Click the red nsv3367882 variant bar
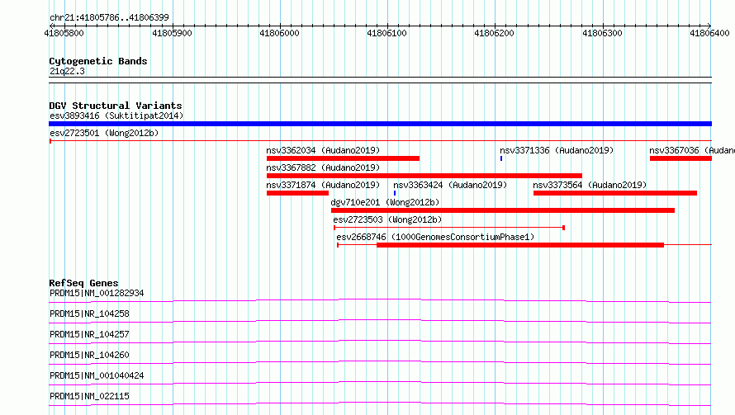This screenshot has width=735, height=415. (x=424, y=176)
